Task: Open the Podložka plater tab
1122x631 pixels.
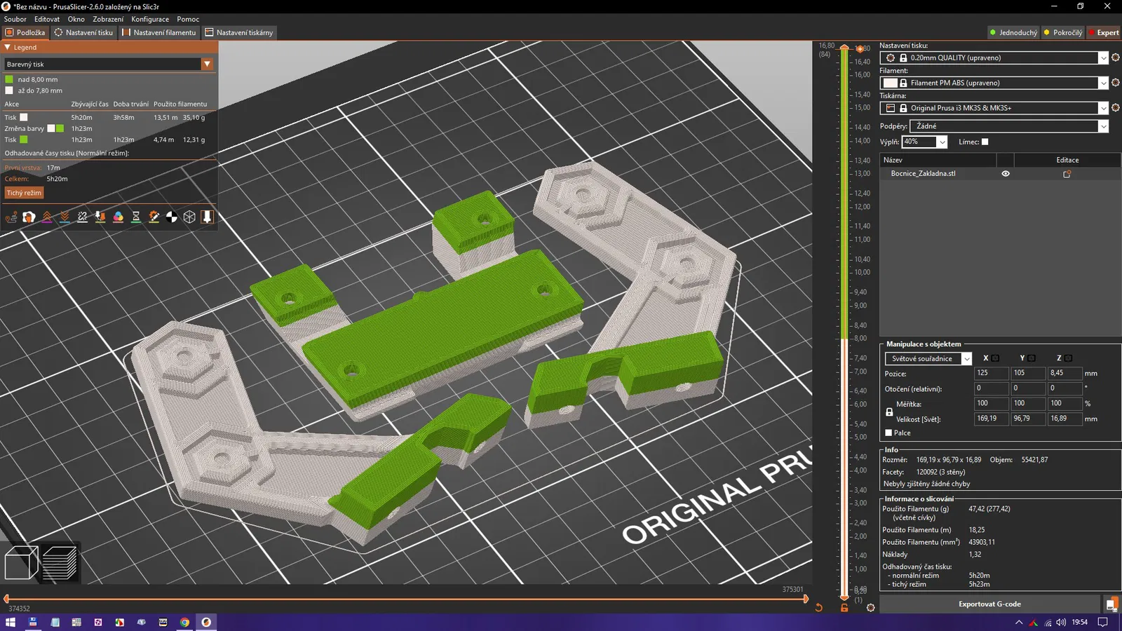Action: tap(25, 32)
